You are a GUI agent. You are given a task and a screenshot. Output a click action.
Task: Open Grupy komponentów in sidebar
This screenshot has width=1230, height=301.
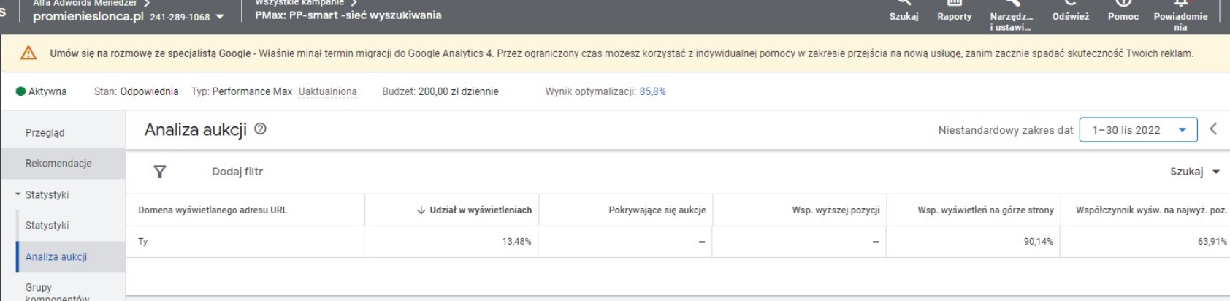pos(57,292)
